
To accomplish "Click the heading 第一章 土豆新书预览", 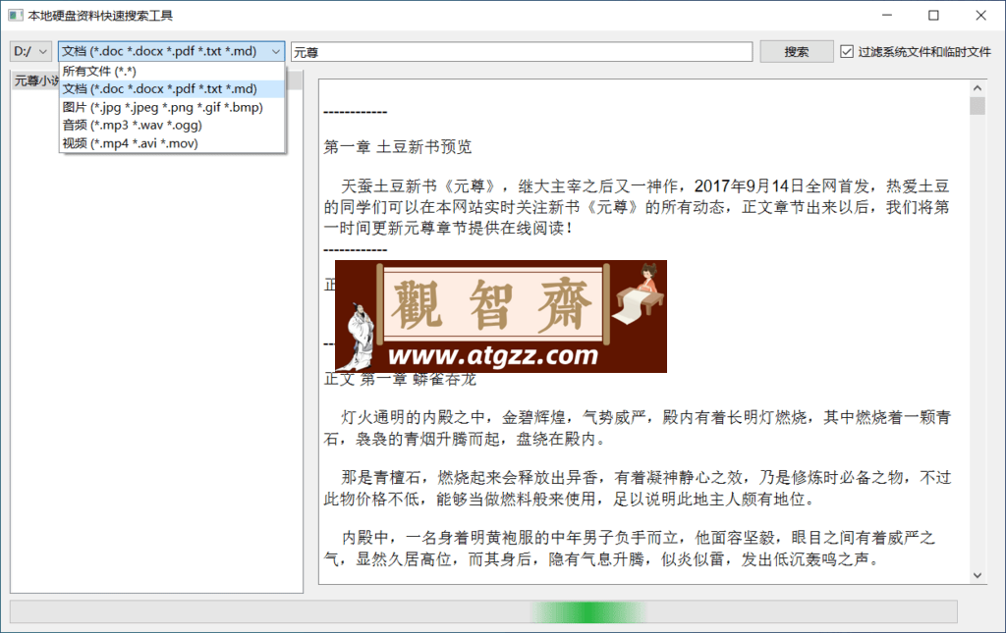I will coord(398,146).
